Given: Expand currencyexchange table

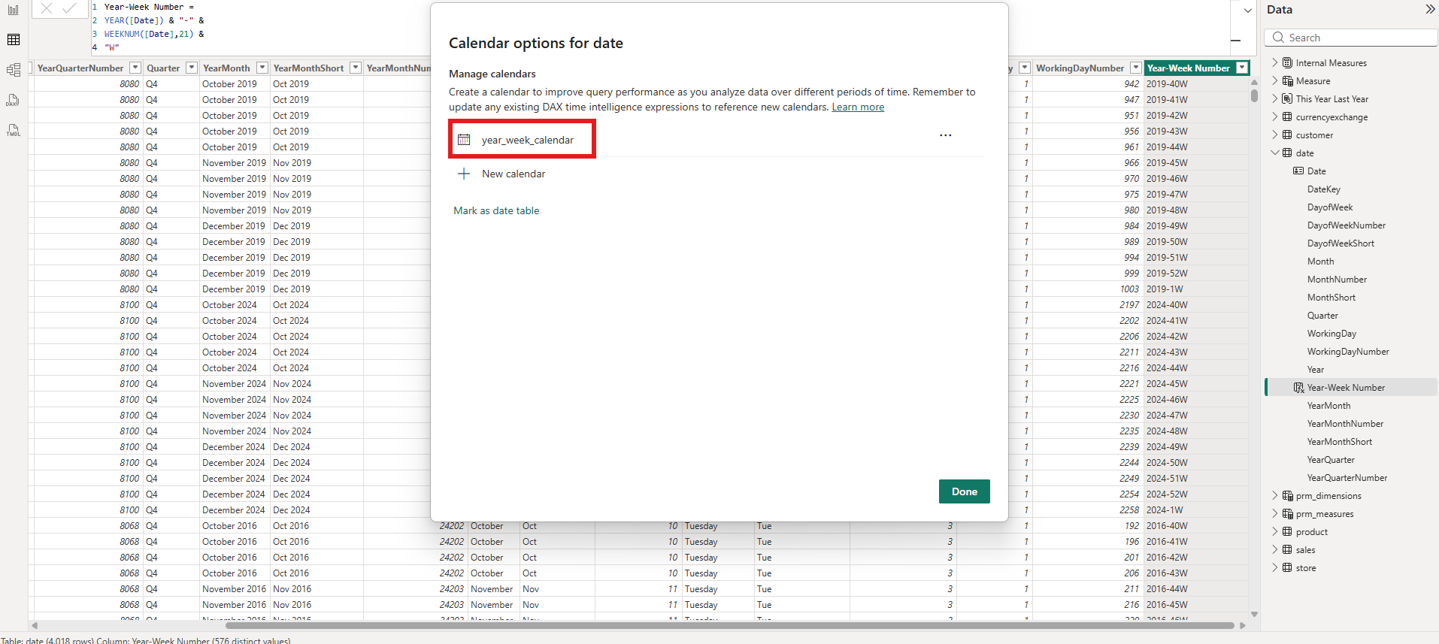Looking at the screenshot, I should tap(1275, 116).
